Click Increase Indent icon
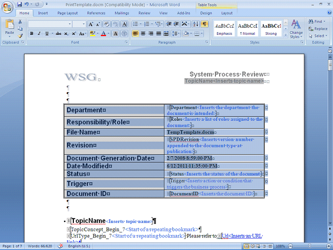 pos(176,24)
